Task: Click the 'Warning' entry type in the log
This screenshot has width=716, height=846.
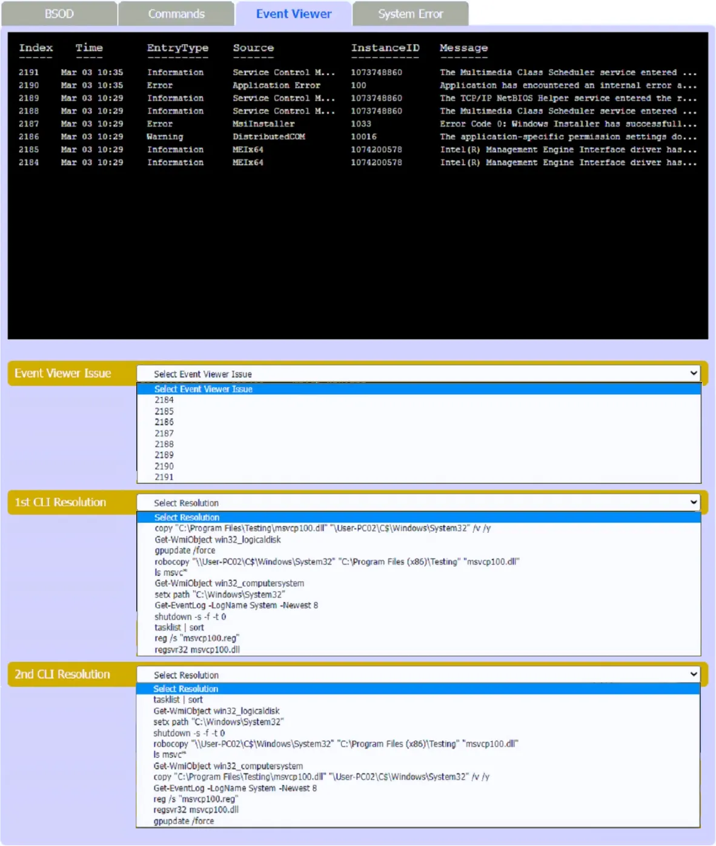Action: pos(165,137)
